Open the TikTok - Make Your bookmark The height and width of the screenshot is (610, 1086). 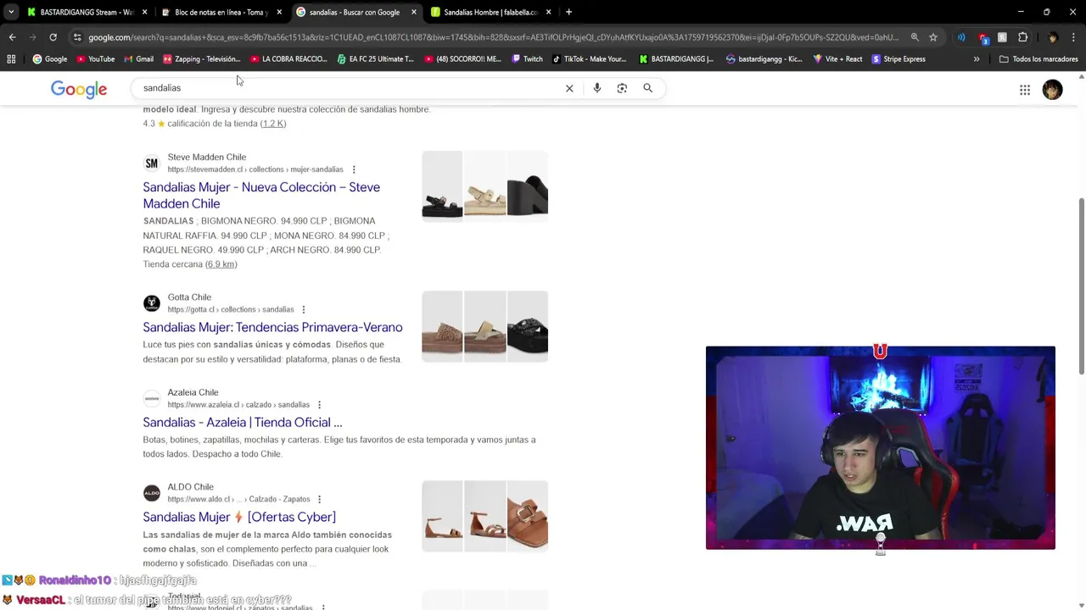589,59
